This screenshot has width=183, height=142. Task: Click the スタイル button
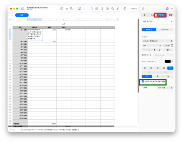pos(149,30)
